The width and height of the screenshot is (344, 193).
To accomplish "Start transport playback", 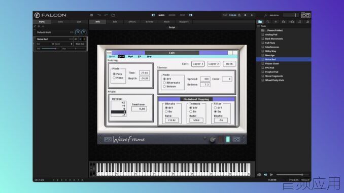I will tap(252, 15).
